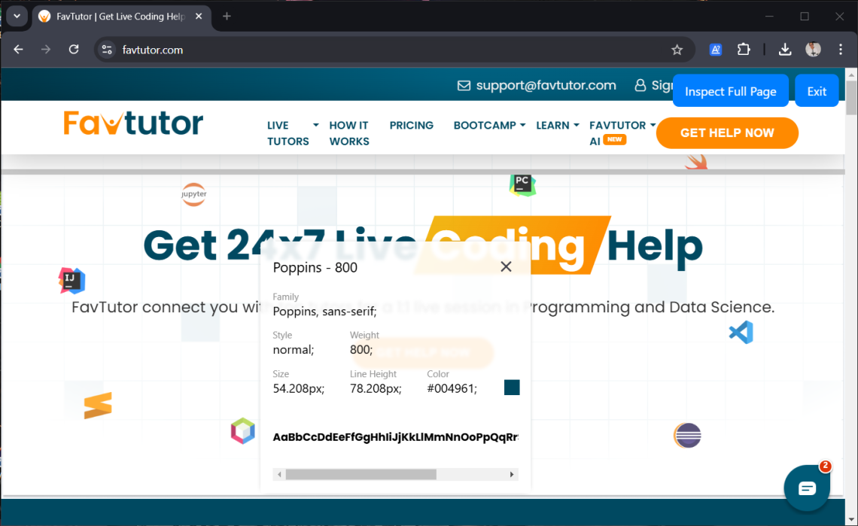Click the bookmark star in the address bar
858x526 pixels.
coord(677,49)
